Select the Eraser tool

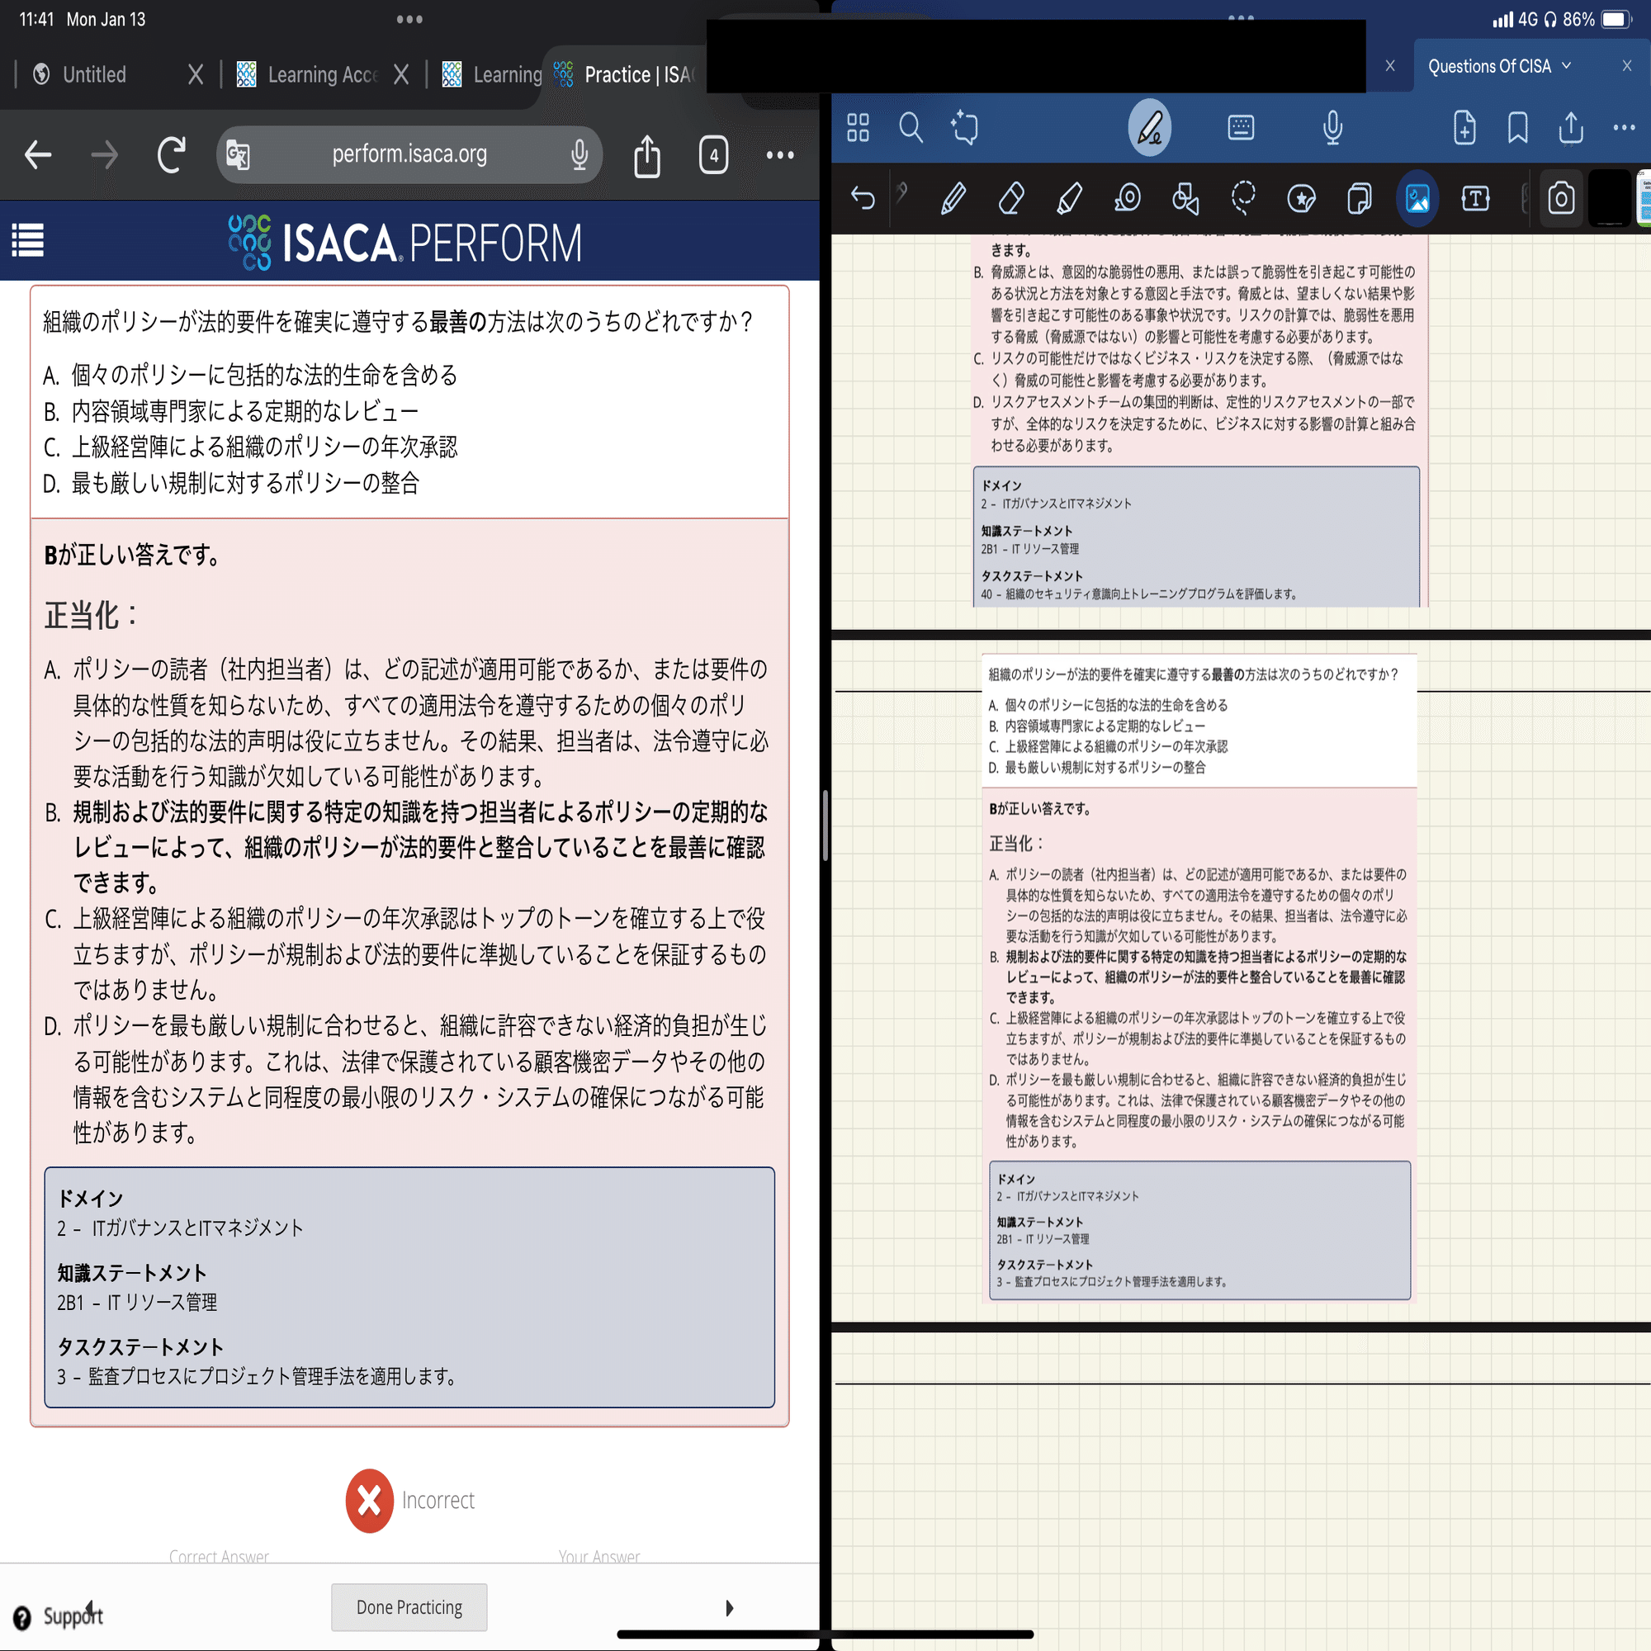[1012, 198]
